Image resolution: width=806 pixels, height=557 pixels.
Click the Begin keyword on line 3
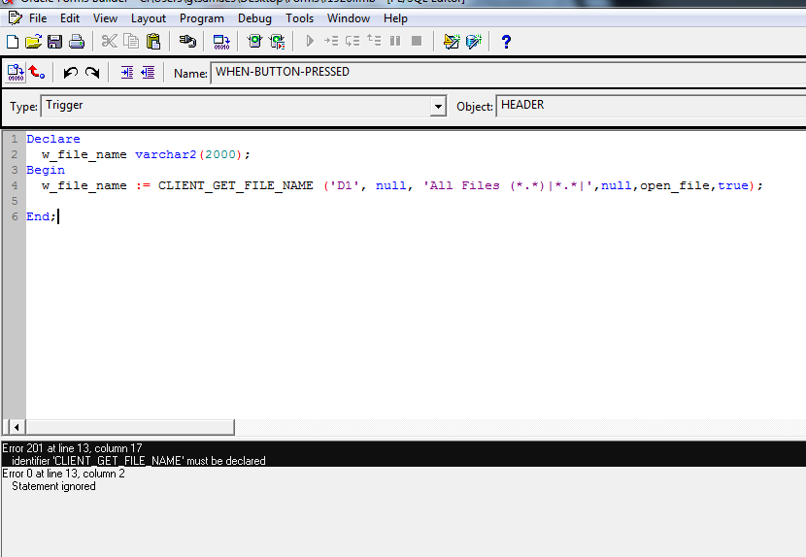[x=46, y=170]
